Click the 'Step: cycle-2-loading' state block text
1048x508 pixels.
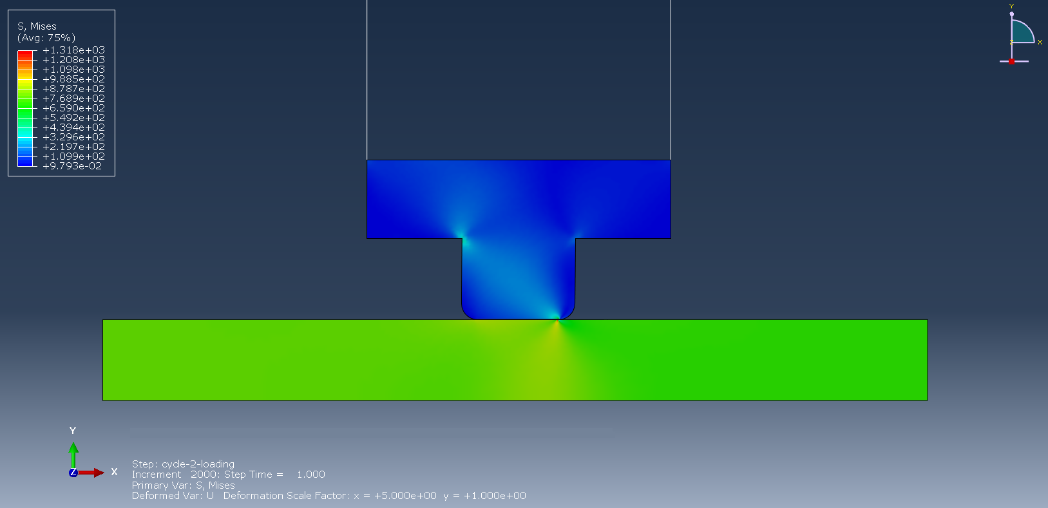coord(183,464)
